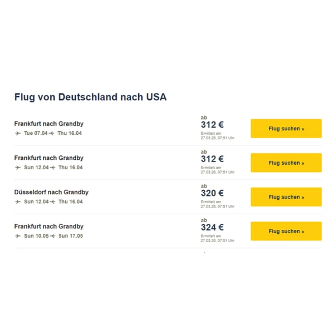334x334 pixels.
Task: Click Flug suchen for the 324 € flight
Action: pos(286,231)
